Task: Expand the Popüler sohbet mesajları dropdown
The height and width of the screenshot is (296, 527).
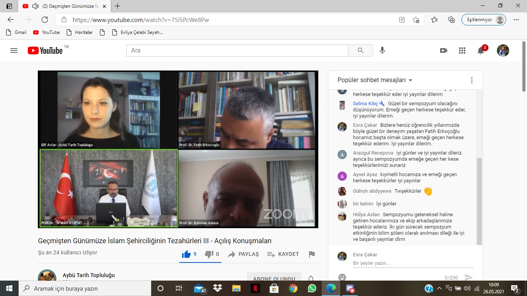Action: (375, 80)
